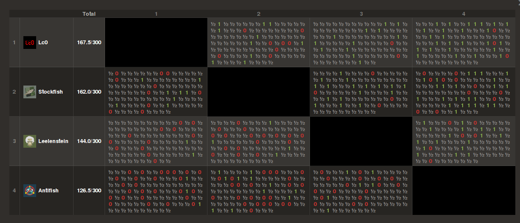The image size is (520, 223).
Task: Select Leelenstein total score 144.0/300
Action: (x=89, y=141)
